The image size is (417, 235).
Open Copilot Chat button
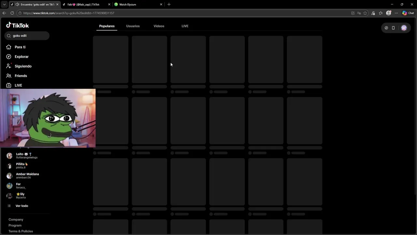[408, 13]
